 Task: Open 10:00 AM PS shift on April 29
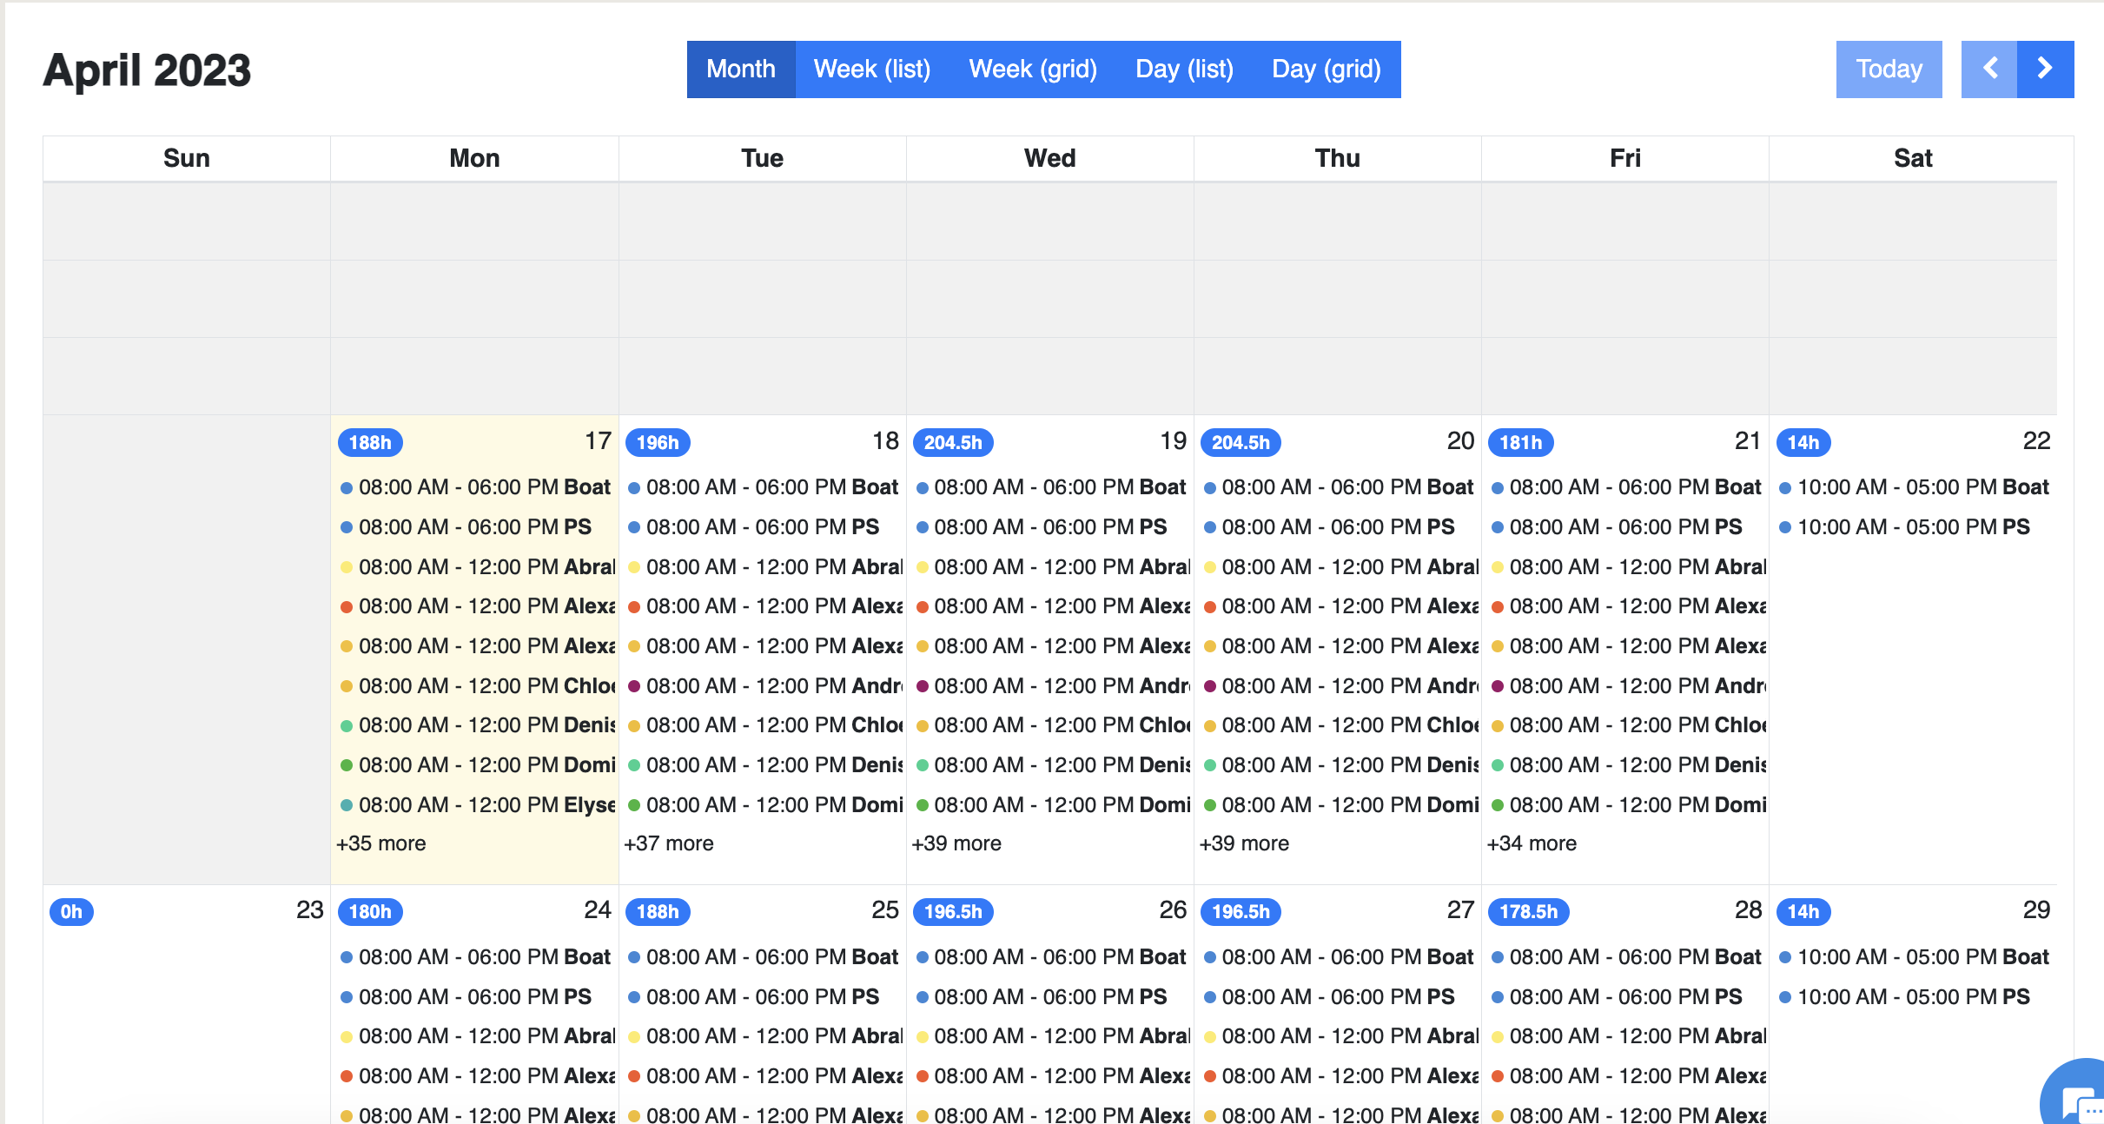coord(1914,997)
